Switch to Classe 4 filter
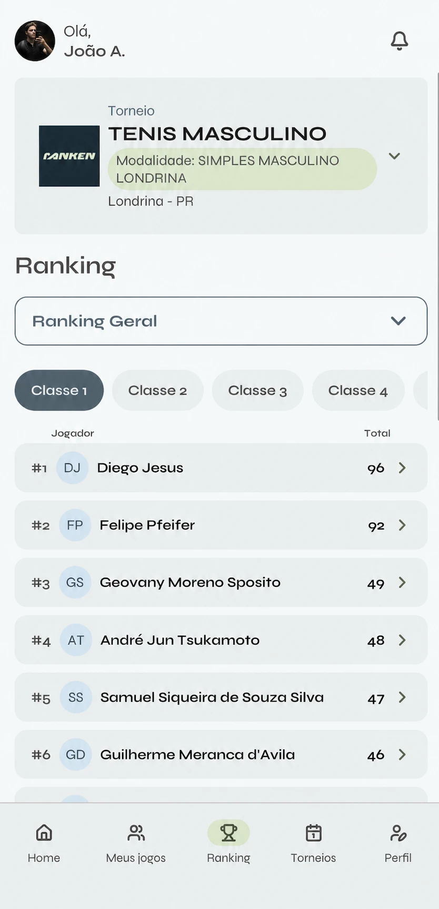The image size is (439, 909). pyautogui.click(x=358, y=390)
